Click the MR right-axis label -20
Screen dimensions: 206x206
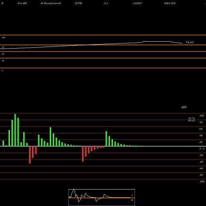tap(201, 155)
